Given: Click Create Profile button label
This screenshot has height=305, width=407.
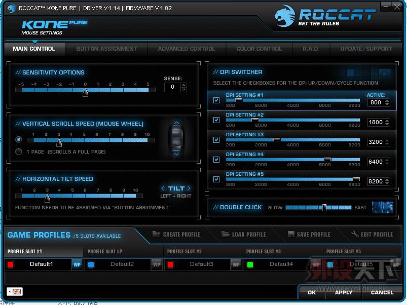Looking at the screenshot, I should pyautogui.click(x=181, y=234).
